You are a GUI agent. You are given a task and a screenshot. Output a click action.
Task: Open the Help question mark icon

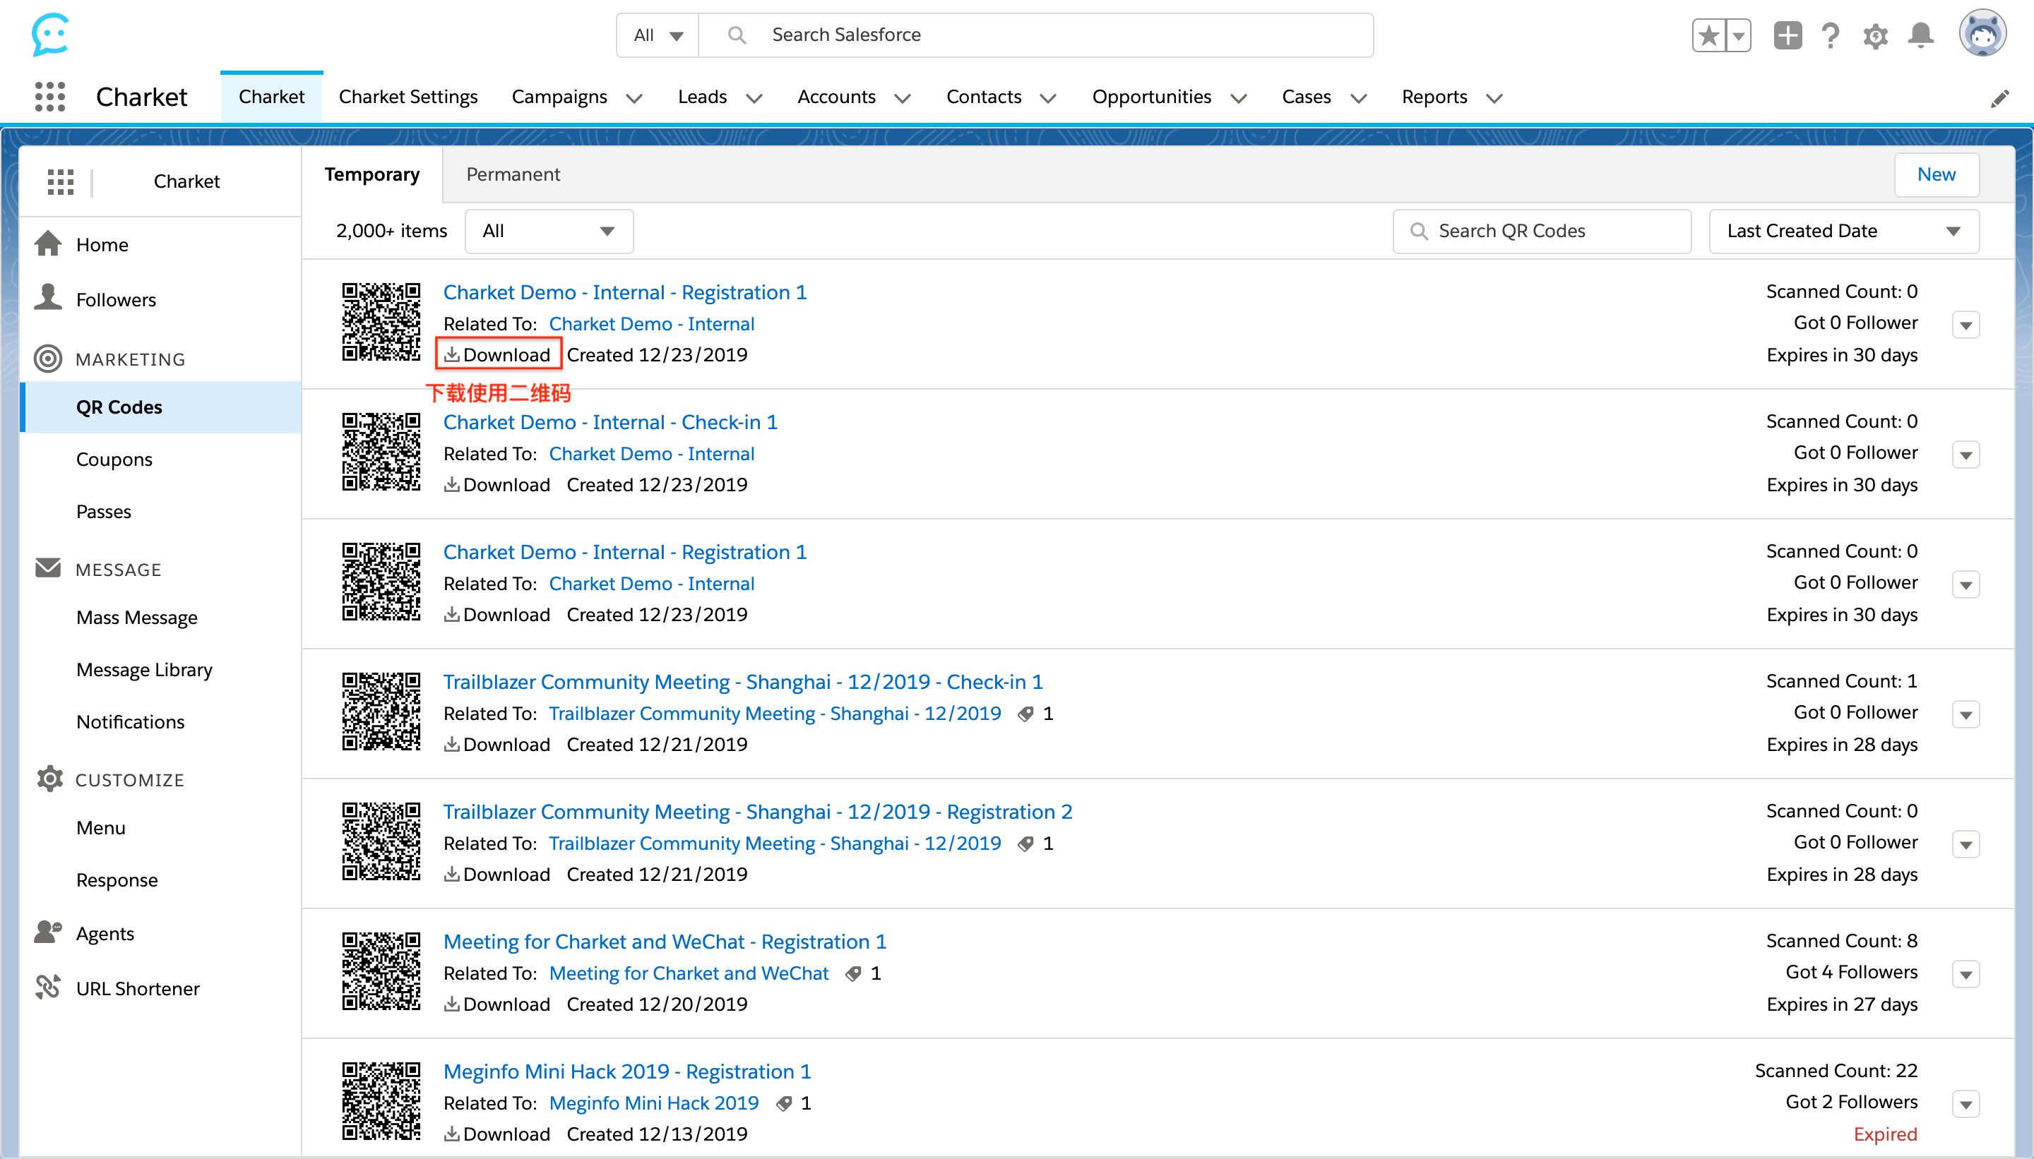point(1831,35)
